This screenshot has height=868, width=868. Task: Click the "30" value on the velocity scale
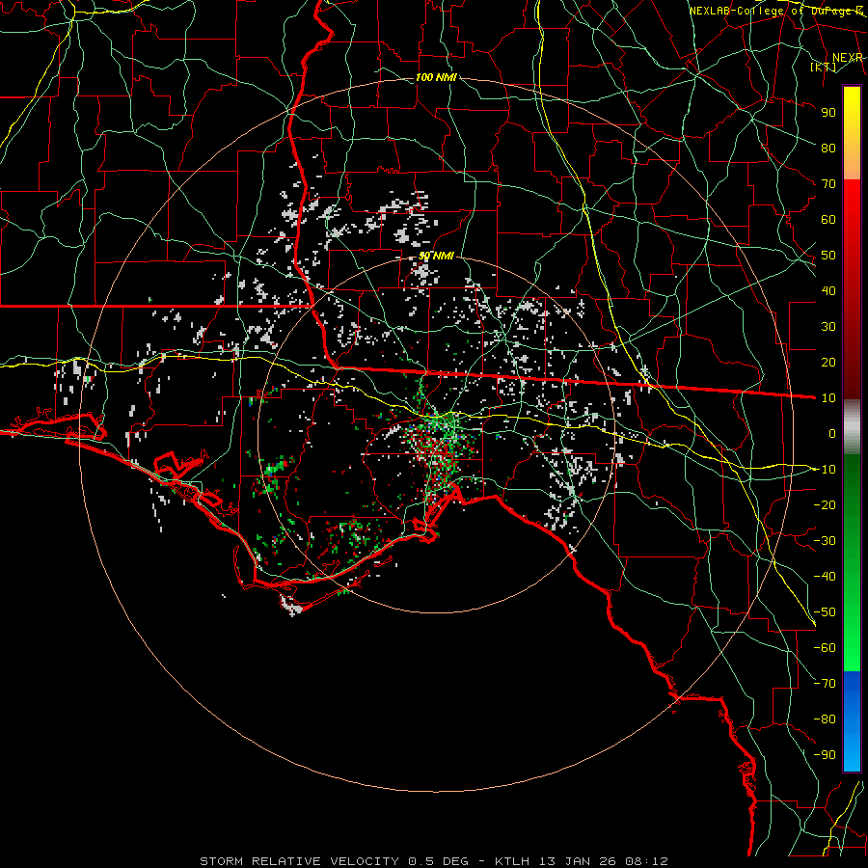tap(828, 327)
